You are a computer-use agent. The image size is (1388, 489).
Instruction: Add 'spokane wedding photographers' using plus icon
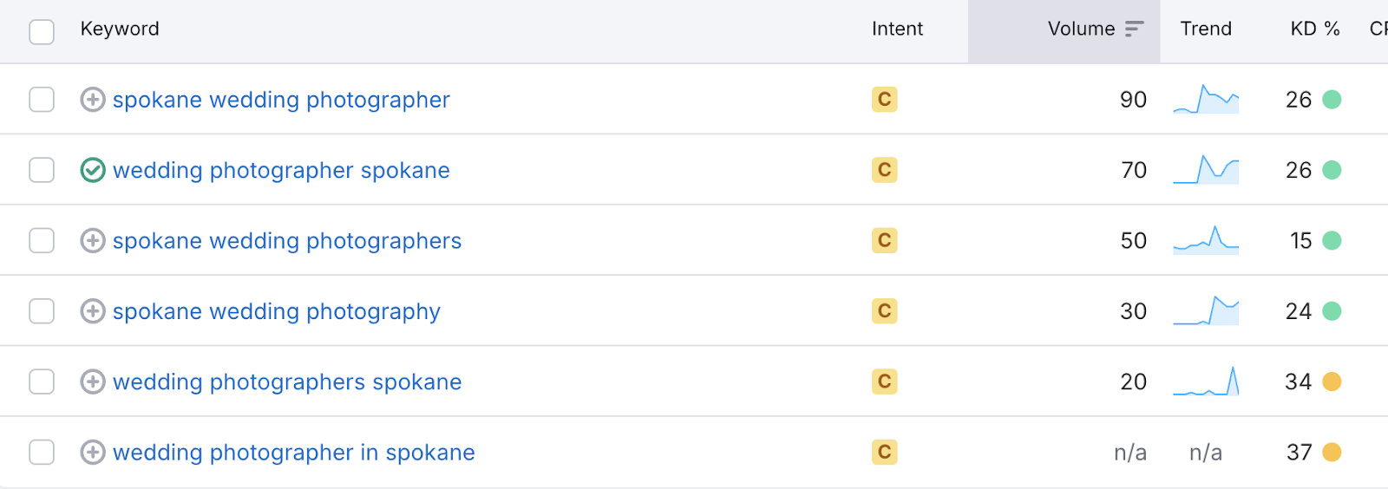(93, 240)
